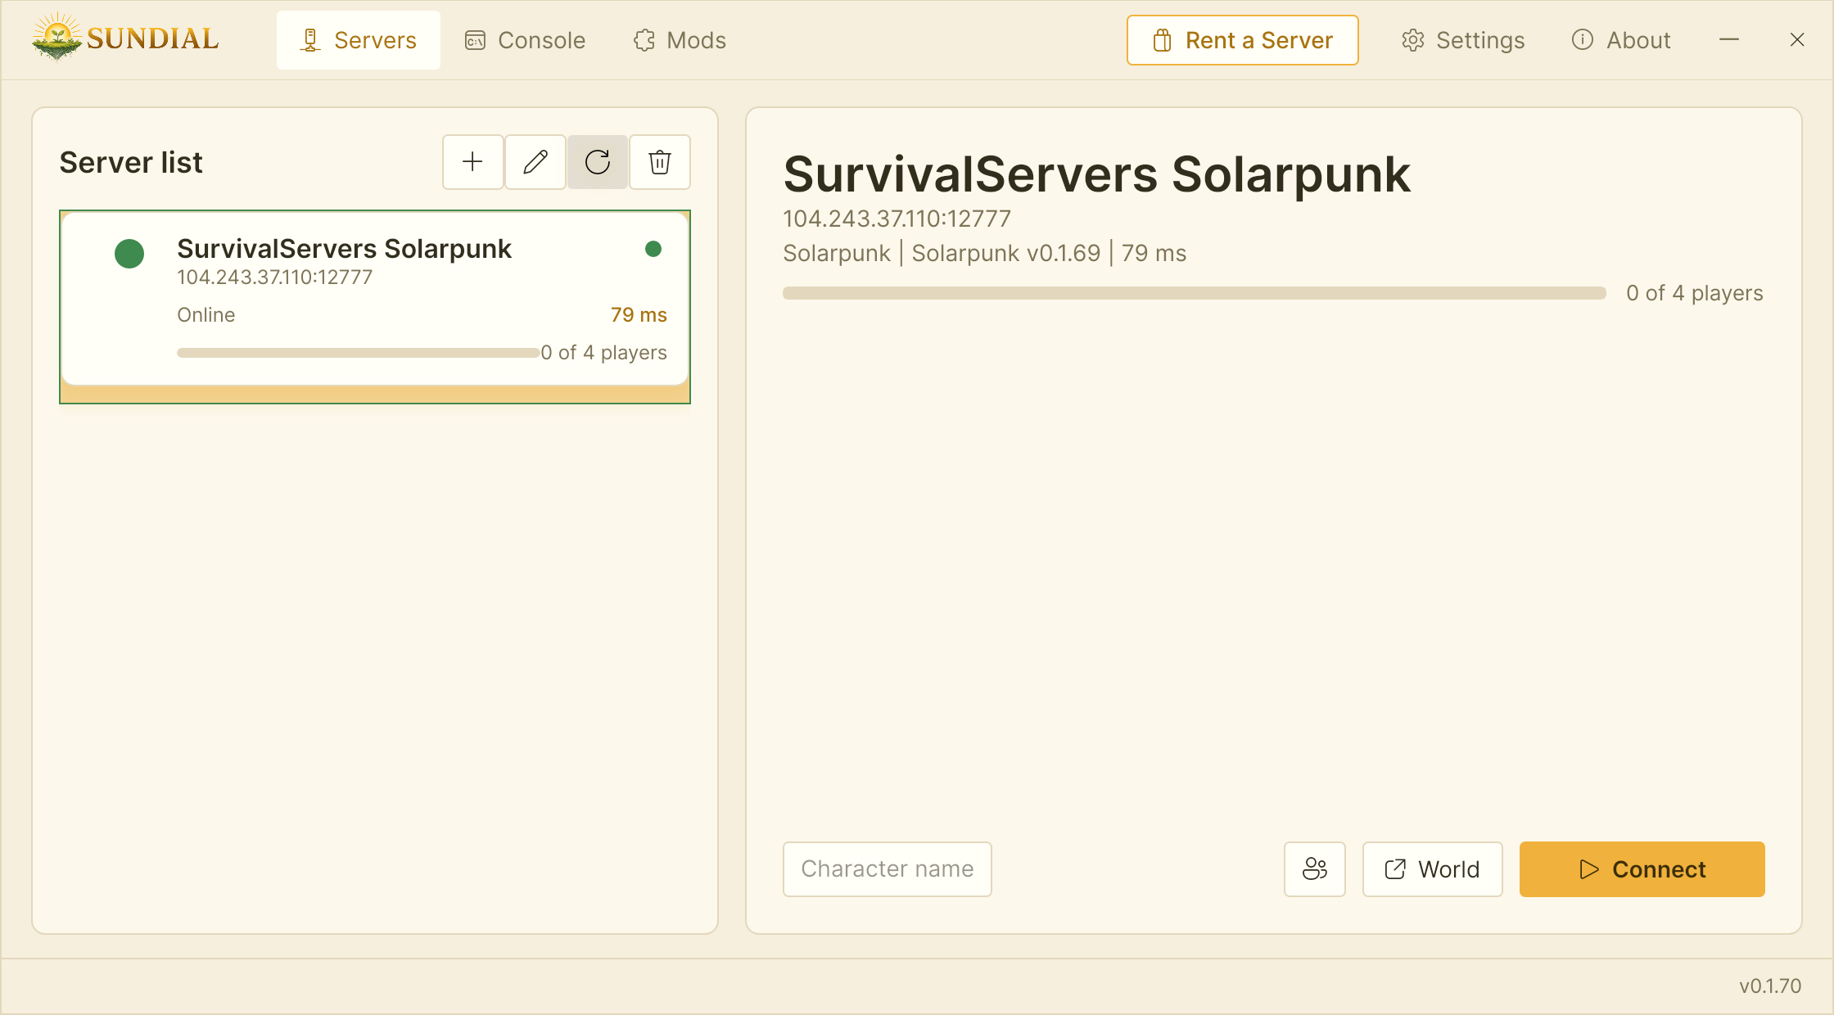1834x1015 pixels.
Task: Click the SurvivalServers Solarpunk details title
Action: pyautogui.click(x=1097, y=174)
